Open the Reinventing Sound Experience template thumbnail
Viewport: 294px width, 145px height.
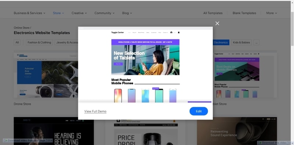click(237, 131)
